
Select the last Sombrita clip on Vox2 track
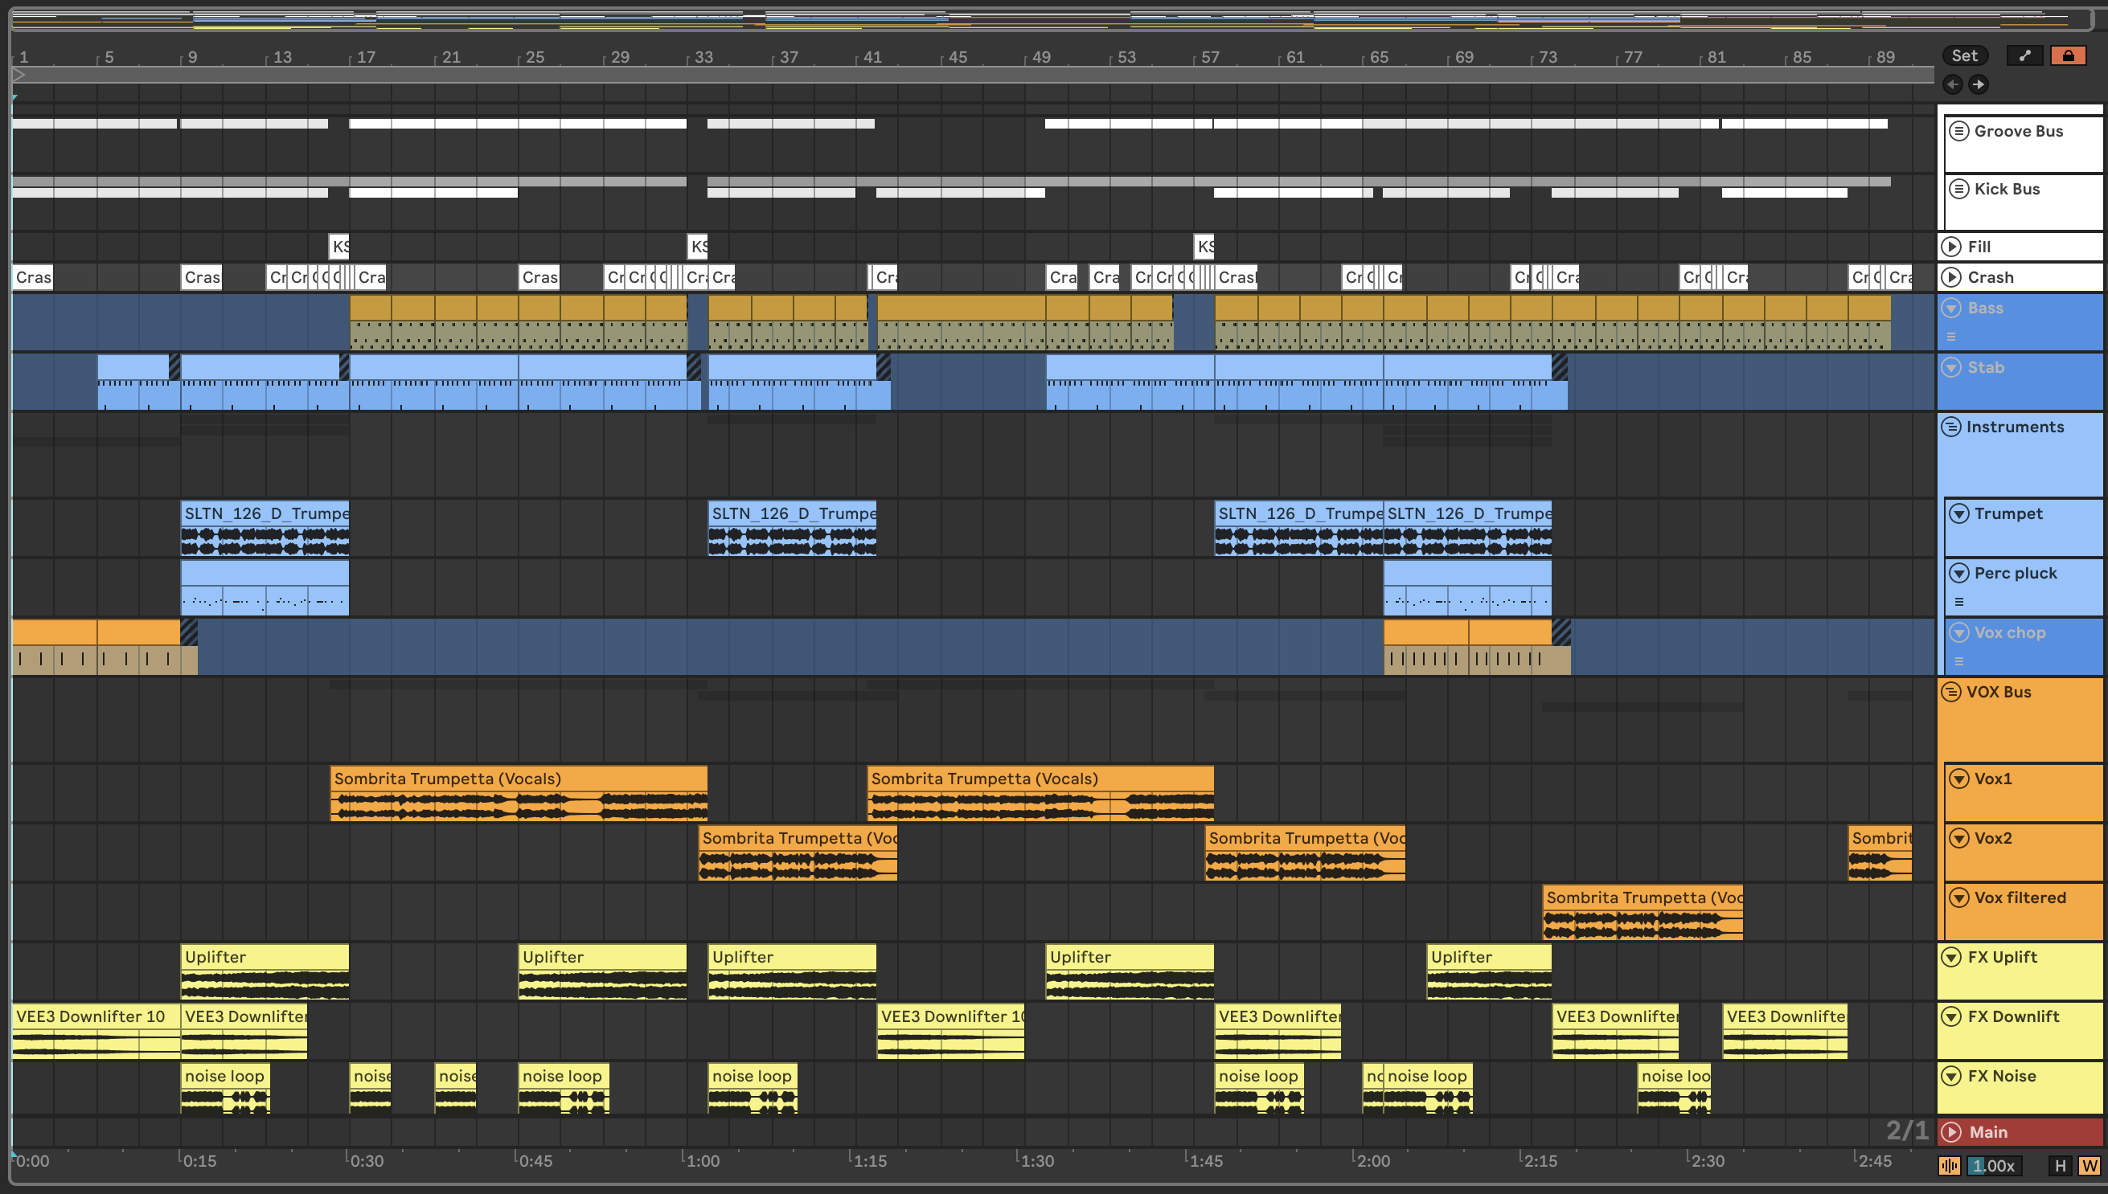1880,853
